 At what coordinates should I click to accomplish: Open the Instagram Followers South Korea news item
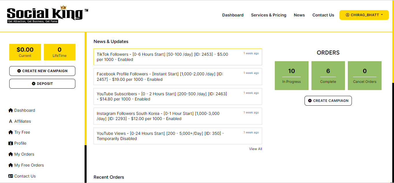[178, 116]
